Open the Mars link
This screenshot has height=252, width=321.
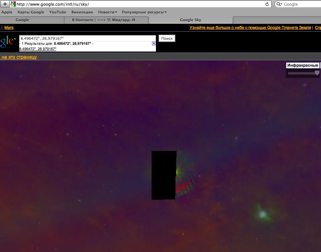pos(9,28)
